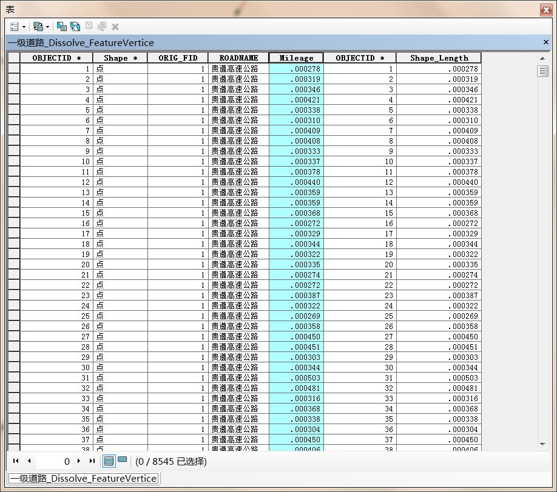Screen dimensions: 557x492
Task: Go to the first record button
Action: [16, 460]
